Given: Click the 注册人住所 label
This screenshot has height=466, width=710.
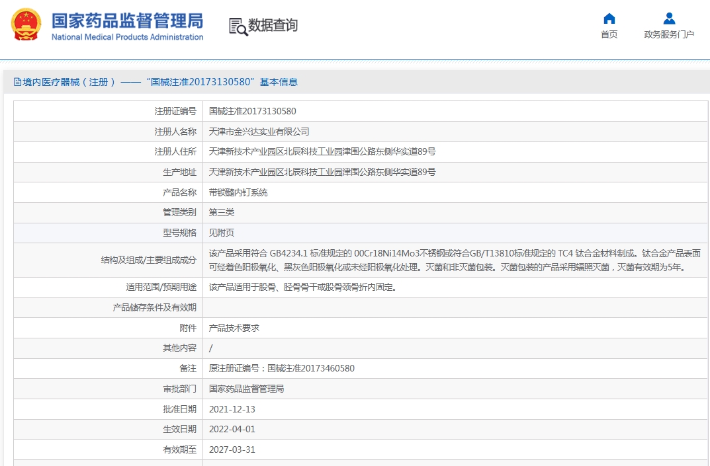Looking at the screenshot, I should point(175,151).
